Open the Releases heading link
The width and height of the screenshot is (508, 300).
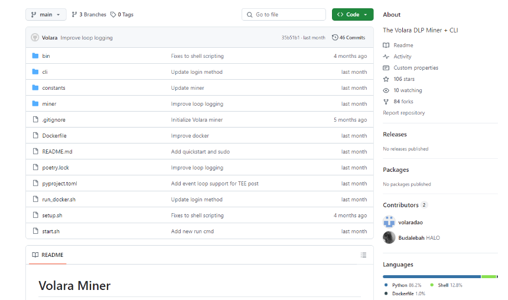click(395, 135)
